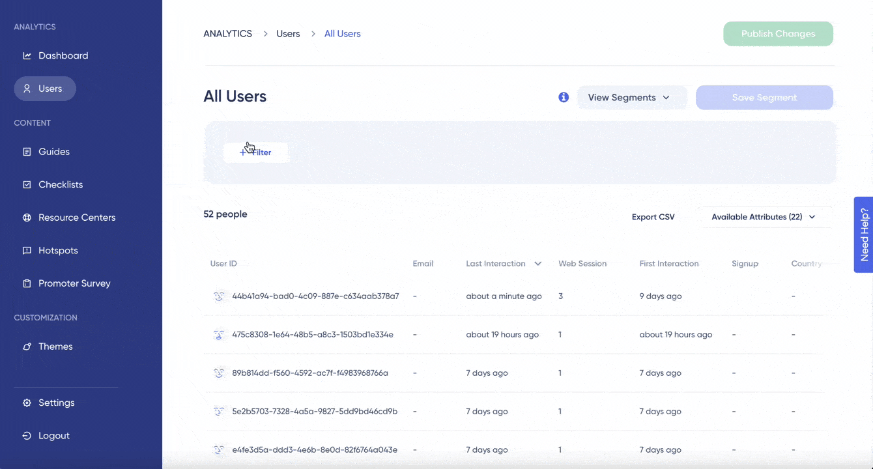Click avatar icon of user e4fe3d5a
The height and width of the screenshot is (469, 873).
[219, 450]
